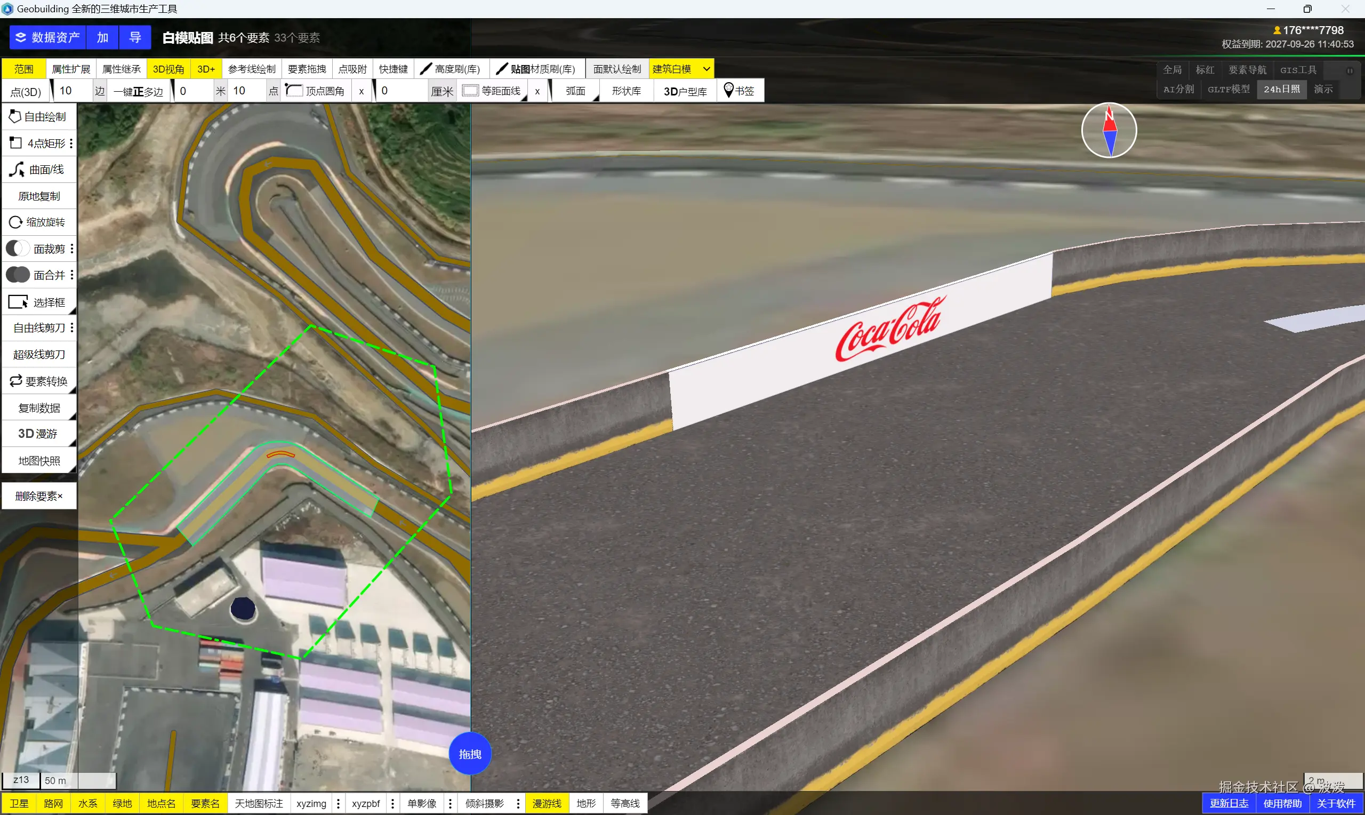
Task: Click the blue 拖拽 drag handle
Action: pos(470,754)
